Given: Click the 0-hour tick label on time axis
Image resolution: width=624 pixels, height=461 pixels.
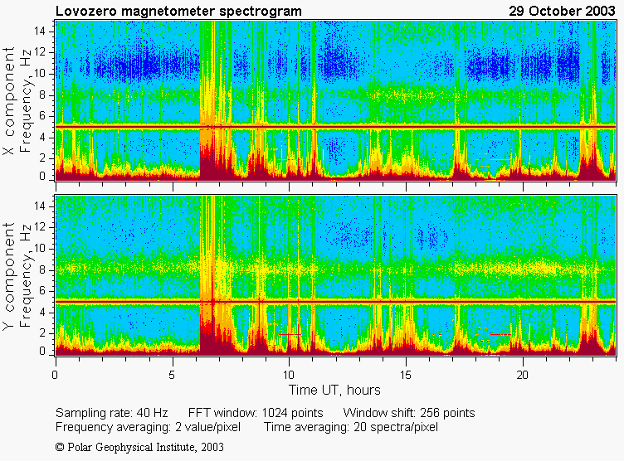Looking at the screenshot, I should 56,374.
